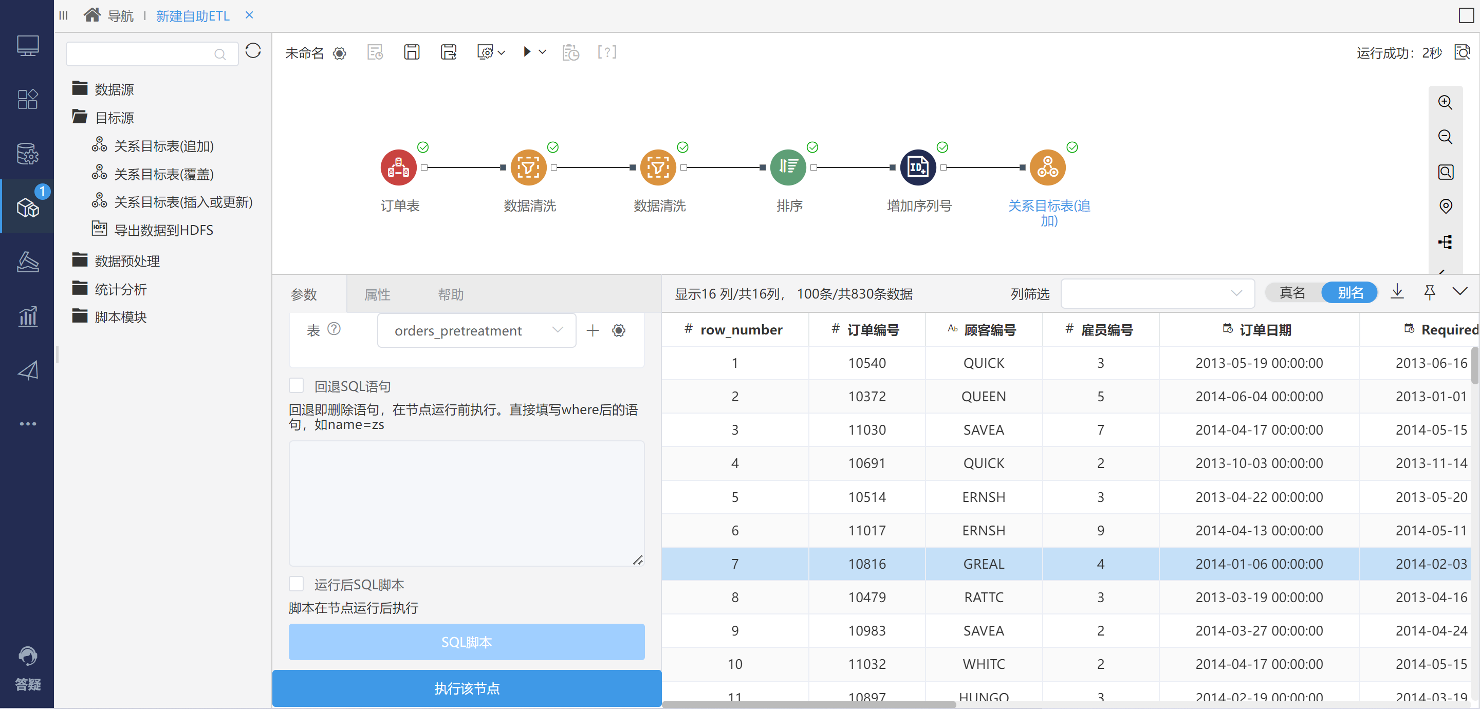
Task: Select the first 数据清洗 node
Action: click(x=528, y=167)
